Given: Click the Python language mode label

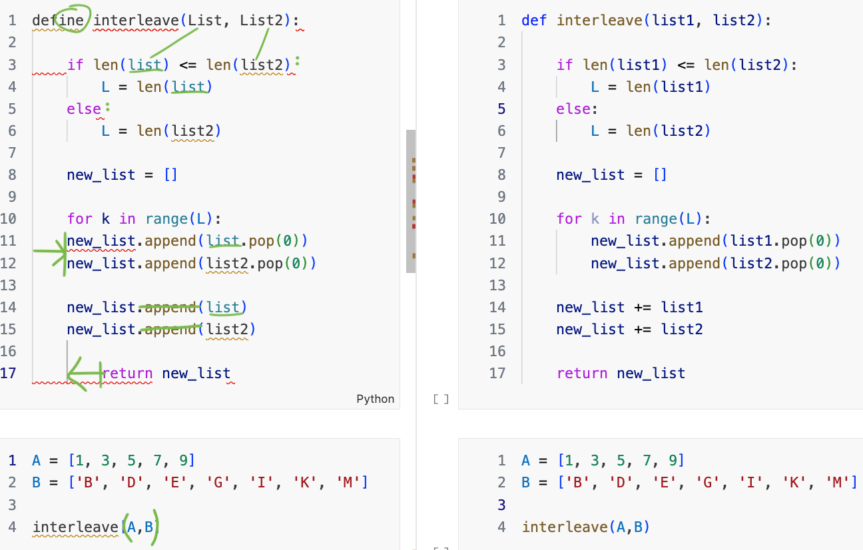Looking at the screenshot, I should tap(375, 399).
